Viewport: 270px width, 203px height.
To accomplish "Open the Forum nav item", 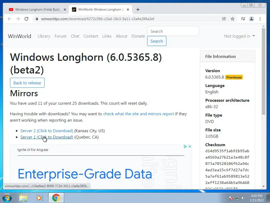I will [60, 36].
